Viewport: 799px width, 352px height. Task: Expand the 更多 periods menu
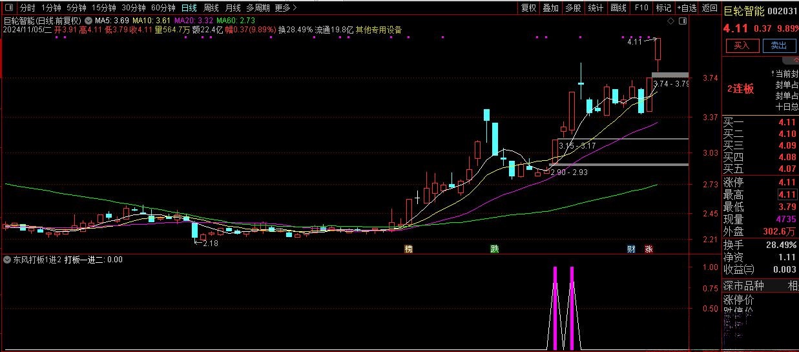click(x=285, y=8)
